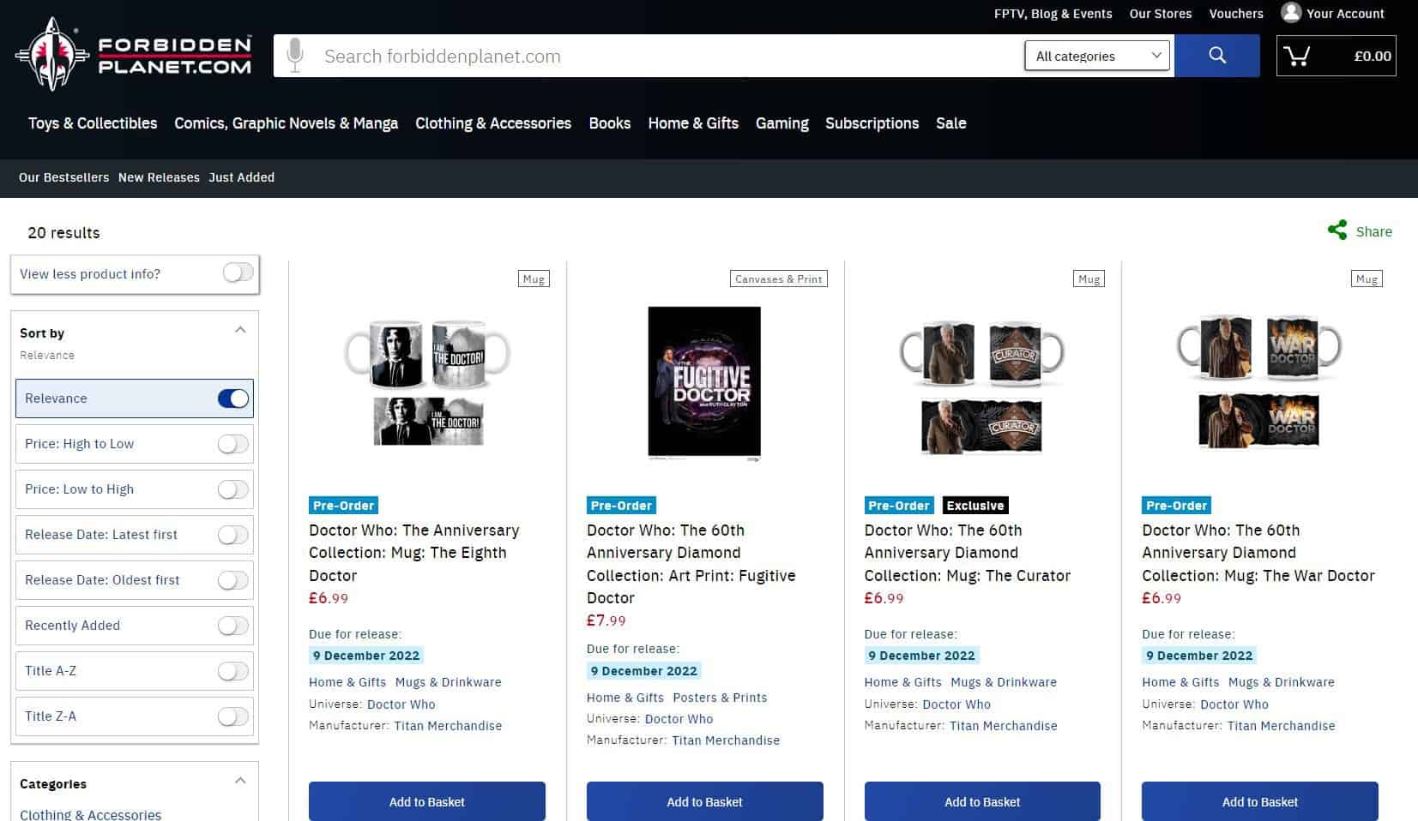Open The Eighth Doctor mug thumbnail
Screen dimensions: 1418x821
coord(427,382)
